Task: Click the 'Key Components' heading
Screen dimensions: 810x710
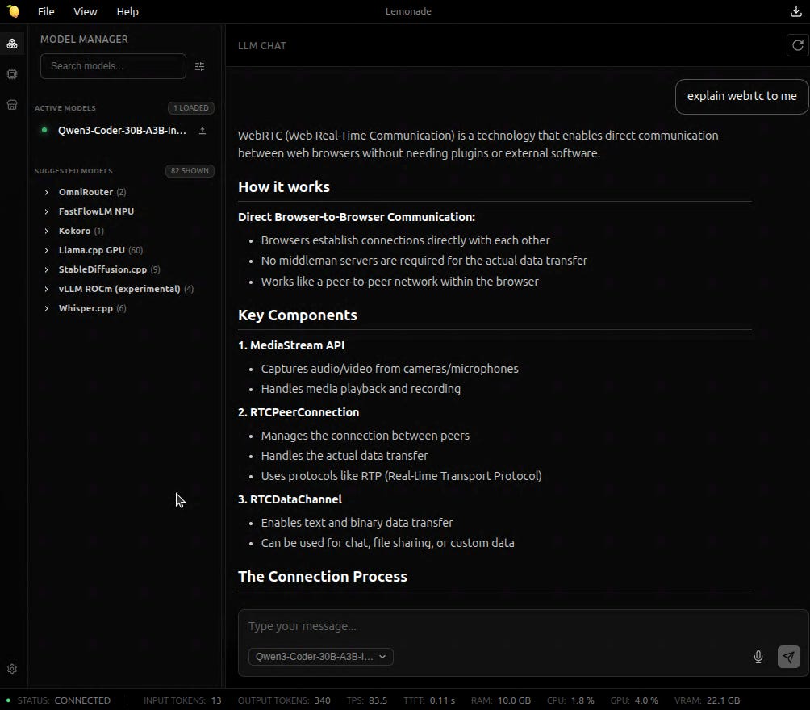Action: pos(298,315)
